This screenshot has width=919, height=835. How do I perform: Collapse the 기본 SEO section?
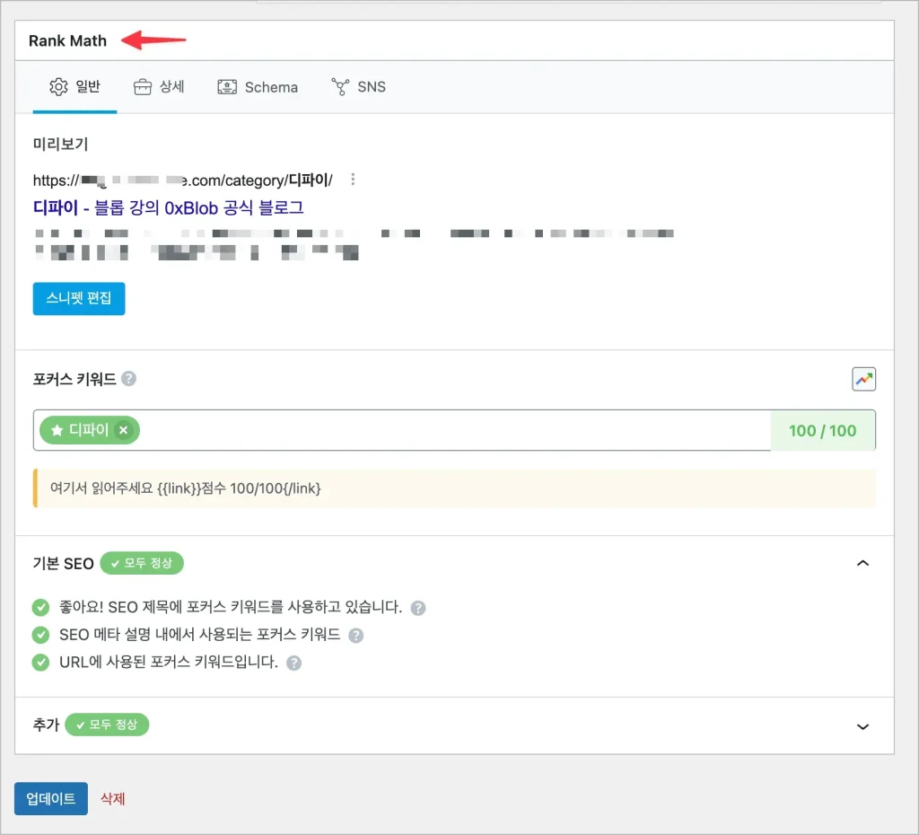(862, 563)
